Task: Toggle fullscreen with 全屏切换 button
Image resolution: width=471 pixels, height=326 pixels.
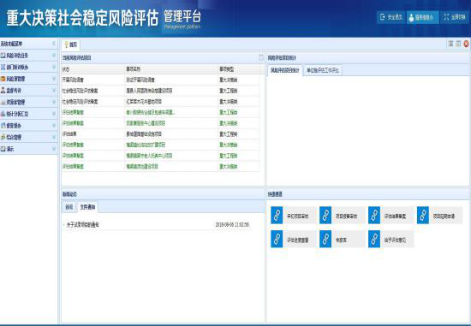Action: tap(455, 17)
